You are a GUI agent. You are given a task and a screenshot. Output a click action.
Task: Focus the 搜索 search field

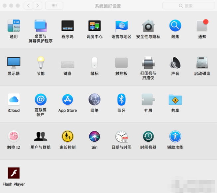pos(189,6)
